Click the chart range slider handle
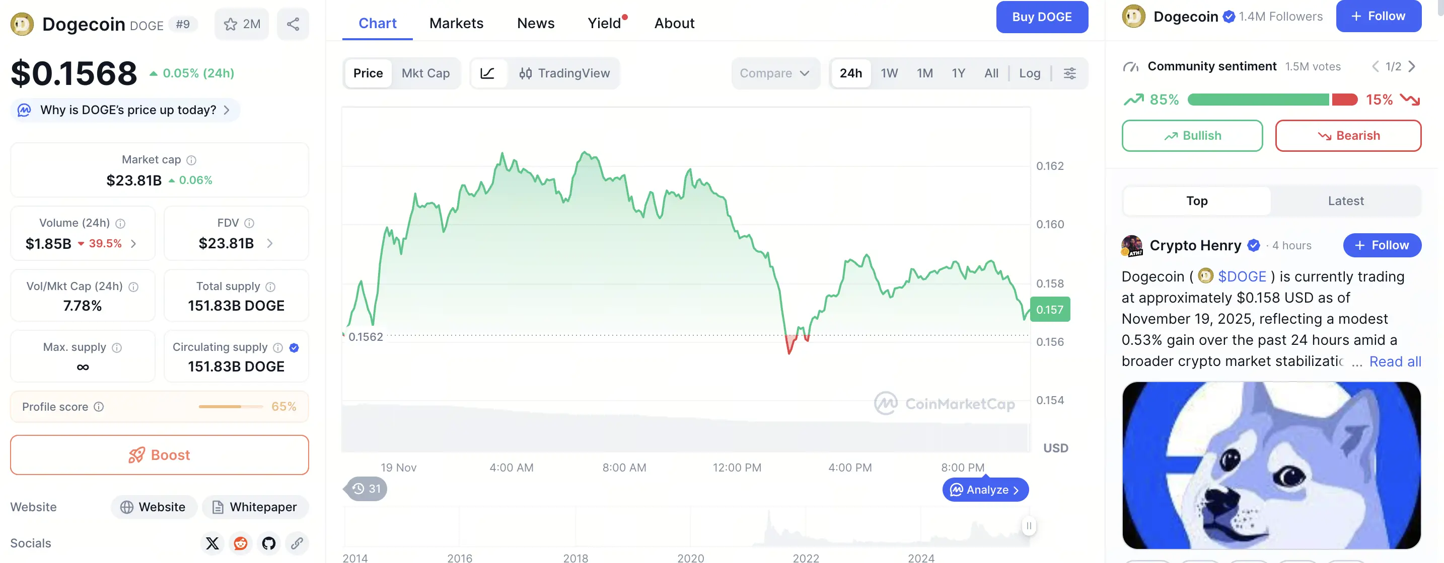This screenshot has width=1444, height=563. pyautogui.click(x=1029, y=525)
